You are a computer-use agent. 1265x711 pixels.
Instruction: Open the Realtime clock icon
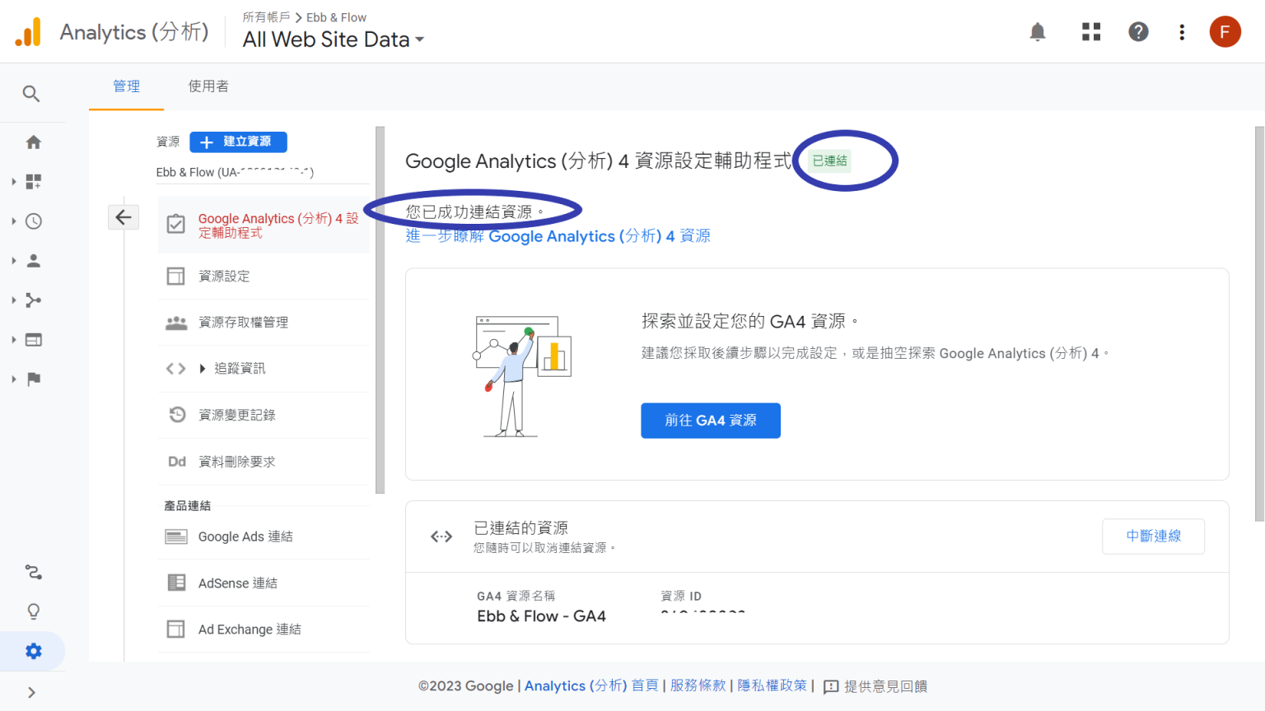(34, 221)
